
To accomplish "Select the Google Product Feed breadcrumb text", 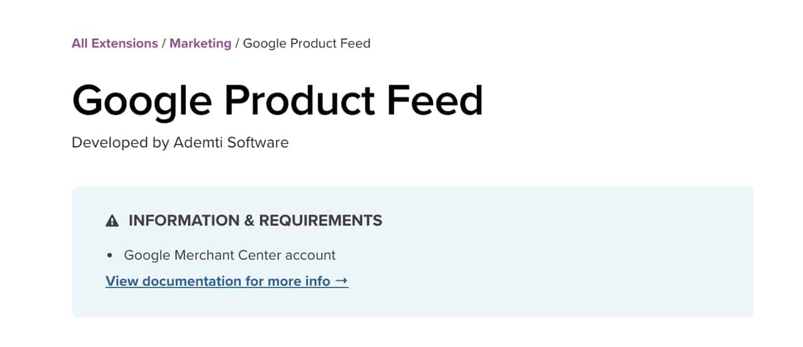I will point(306,43).
